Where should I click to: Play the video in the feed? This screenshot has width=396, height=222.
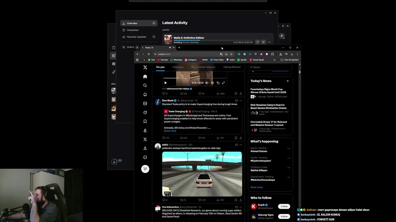pos(166,83)
